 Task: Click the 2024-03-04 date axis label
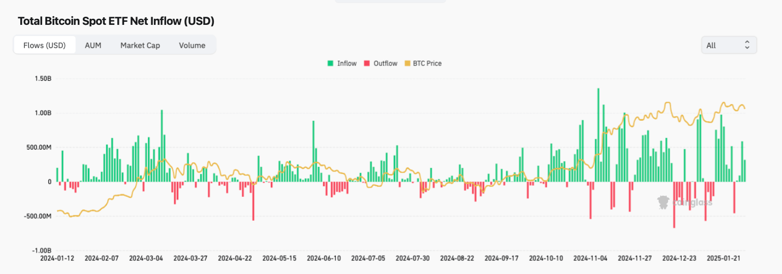[146, 258]
